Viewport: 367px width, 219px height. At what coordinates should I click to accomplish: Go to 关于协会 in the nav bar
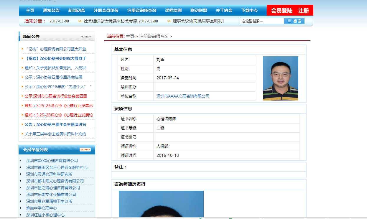pyautogui.click(x=224, y=10)
